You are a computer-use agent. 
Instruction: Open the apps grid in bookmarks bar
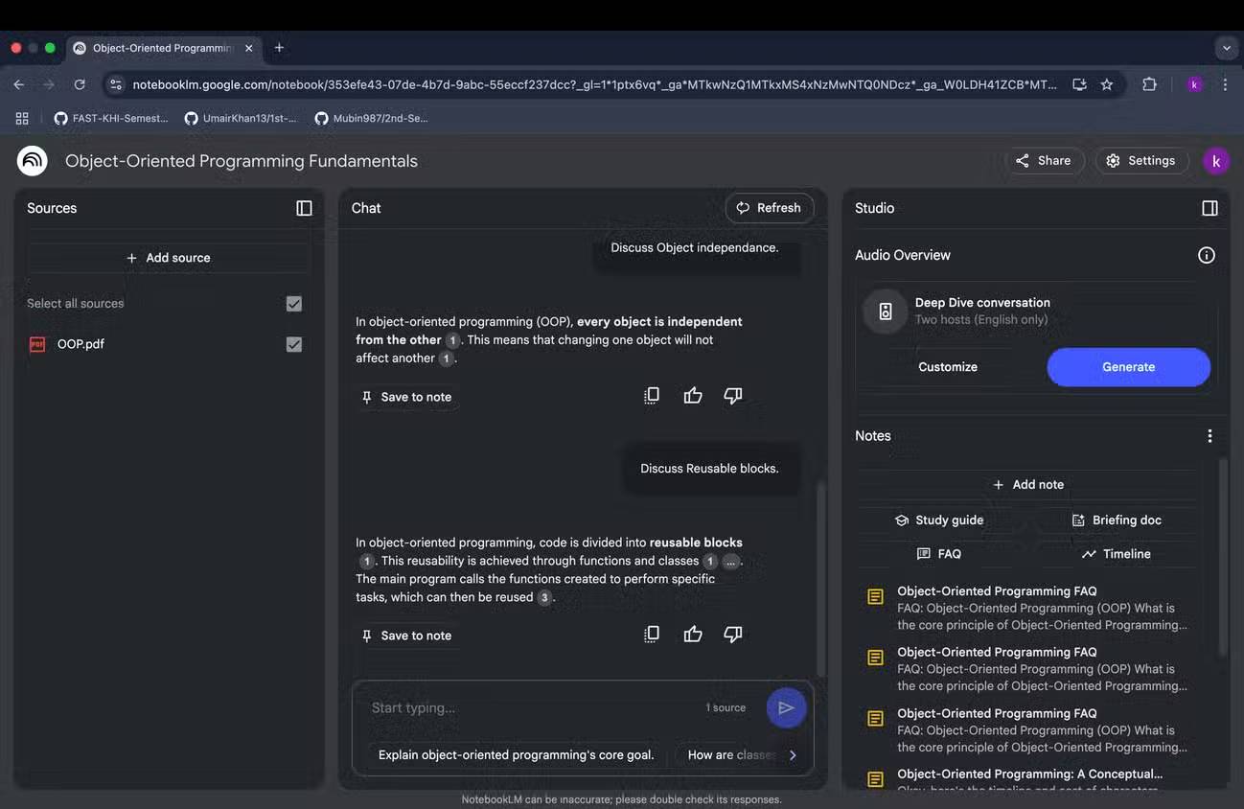click(22, 118)
